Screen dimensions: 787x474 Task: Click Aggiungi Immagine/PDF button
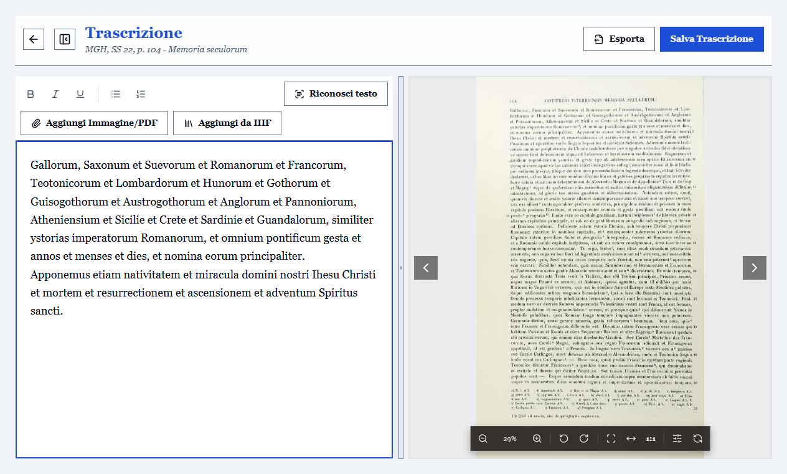point(95,123)
